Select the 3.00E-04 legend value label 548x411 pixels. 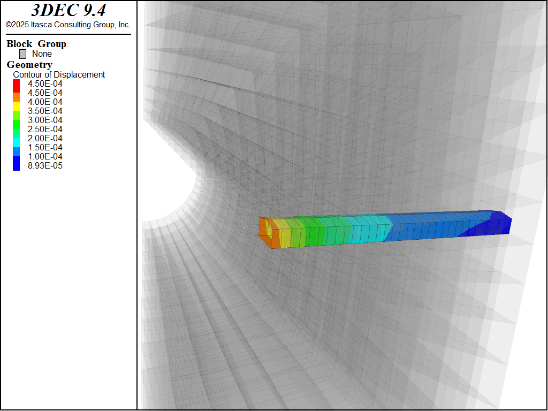pyautogui.click(x=45, y=120)
